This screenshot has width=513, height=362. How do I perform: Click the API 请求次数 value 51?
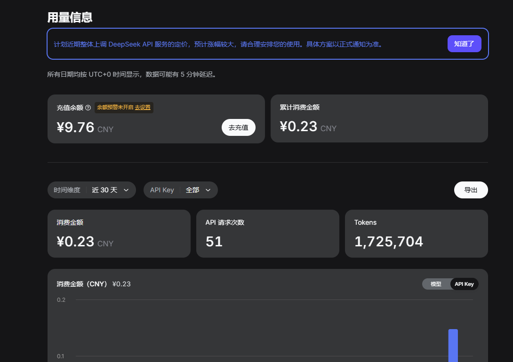coord(214,242)
